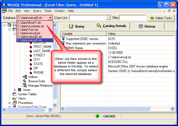Click the Supported ODBC version row icon

tap(63, 39)
